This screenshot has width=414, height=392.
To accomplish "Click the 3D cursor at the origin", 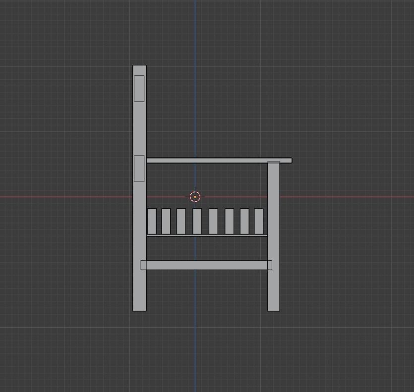I will click(x=195, y=196).
